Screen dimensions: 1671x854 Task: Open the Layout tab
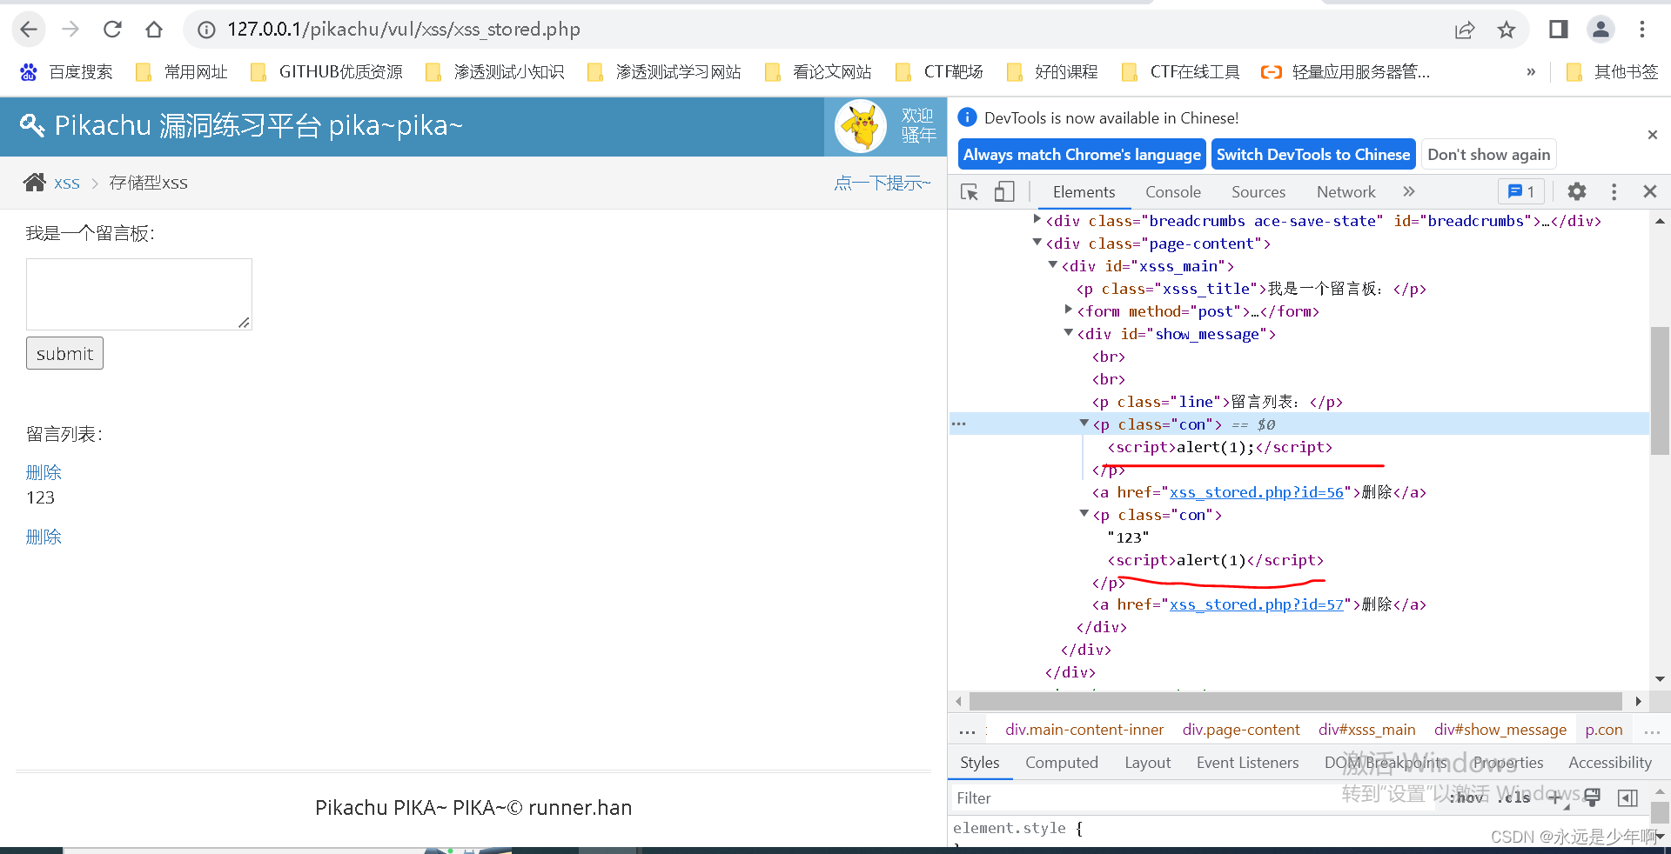tap(1147, 763)
